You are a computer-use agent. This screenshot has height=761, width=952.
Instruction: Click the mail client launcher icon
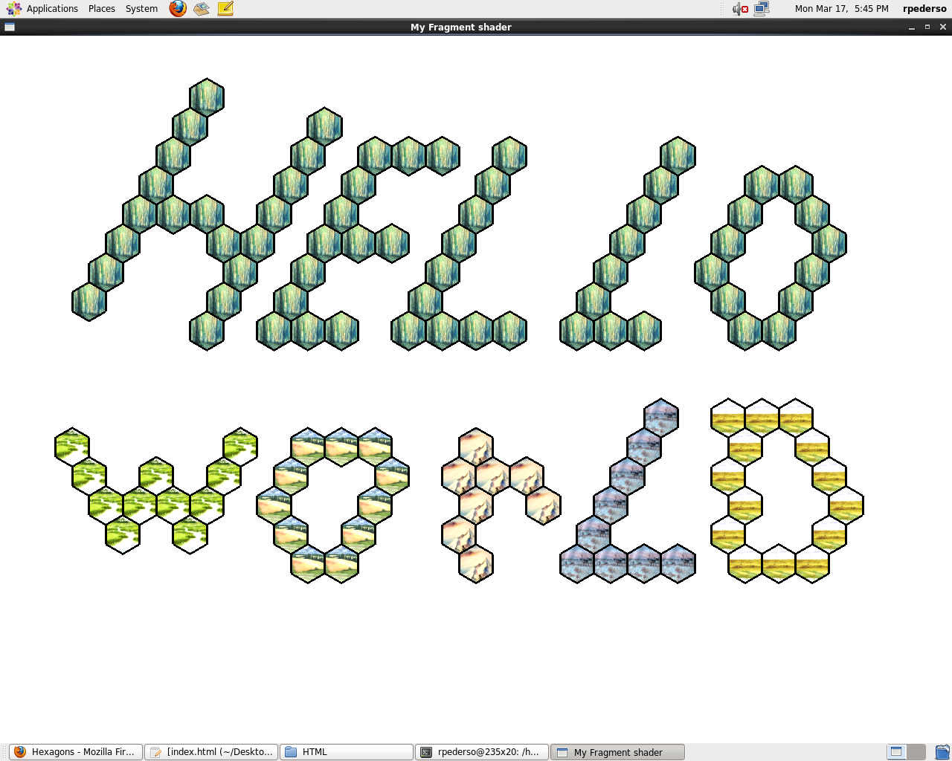coord(202,9)
